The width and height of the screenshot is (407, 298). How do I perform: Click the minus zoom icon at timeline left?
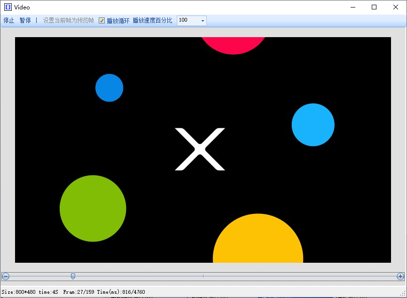5,276
